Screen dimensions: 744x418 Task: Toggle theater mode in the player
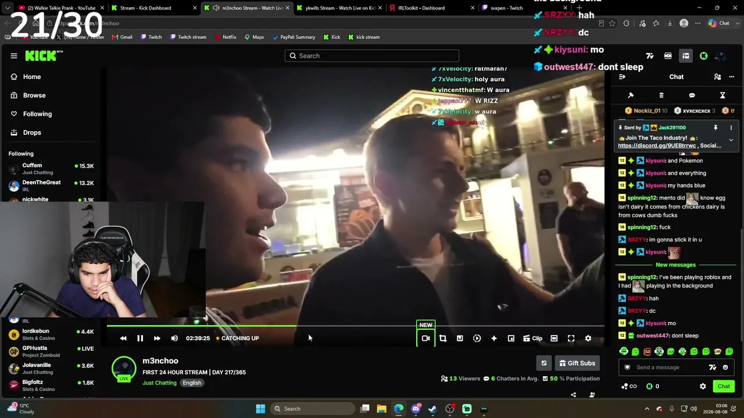[x=554, y=338]
